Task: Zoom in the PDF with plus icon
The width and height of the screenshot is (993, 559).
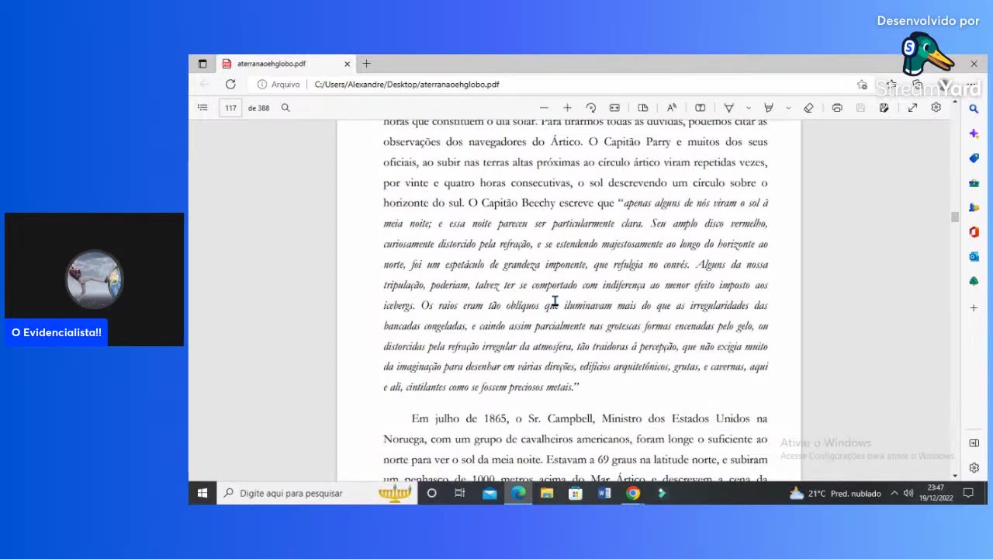Action: click(567, 108)
